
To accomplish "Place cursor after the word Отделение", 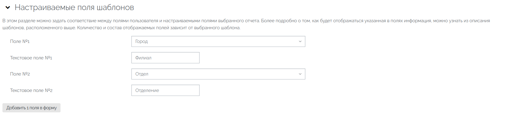I will click(x=160, y=90).
